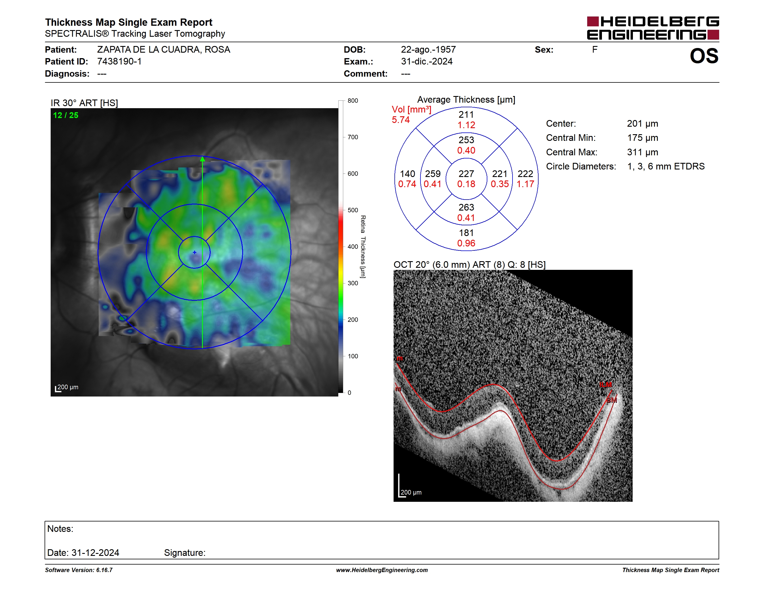This screenshot has height=590, width=764.
Task: Click the DOB value 22-ago.-1957
Action: pos(428,50)
